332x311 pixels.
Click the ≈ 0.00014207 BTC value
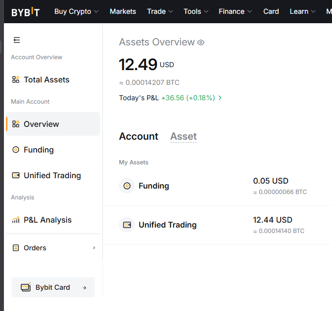tap(149, 82)
